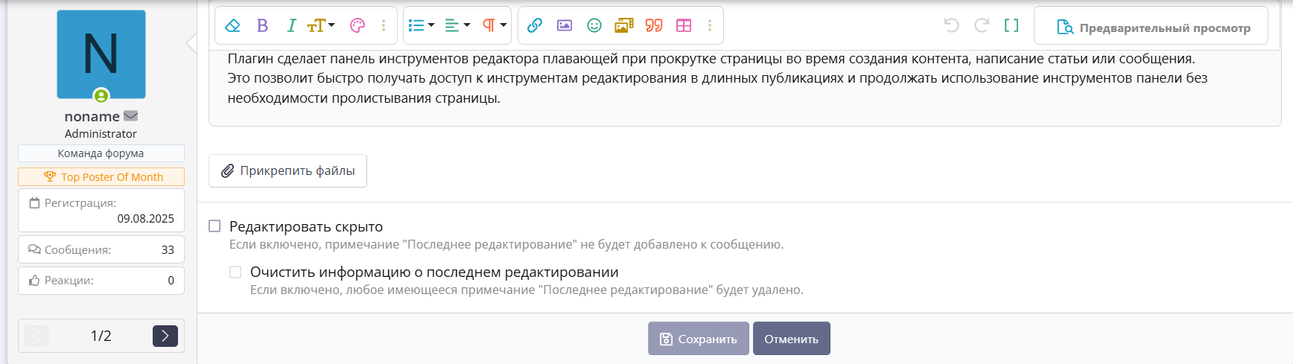This screenshot has width=1293, height=364.
Task: Enable the 'Редактировать скрыто' checkbox
Action: (215, 226)
